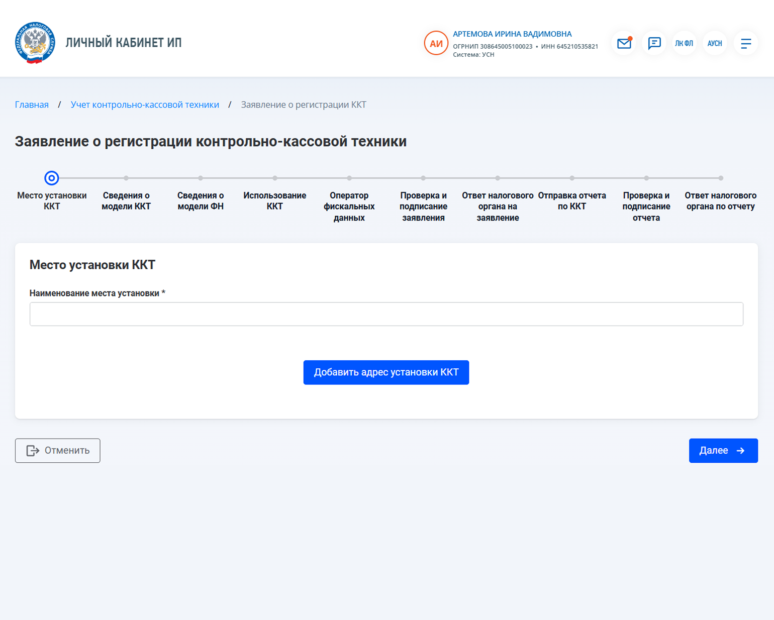The image size is (774, 620).
Task: Proceed with the Далее button
Action: (x=723, y=450)
